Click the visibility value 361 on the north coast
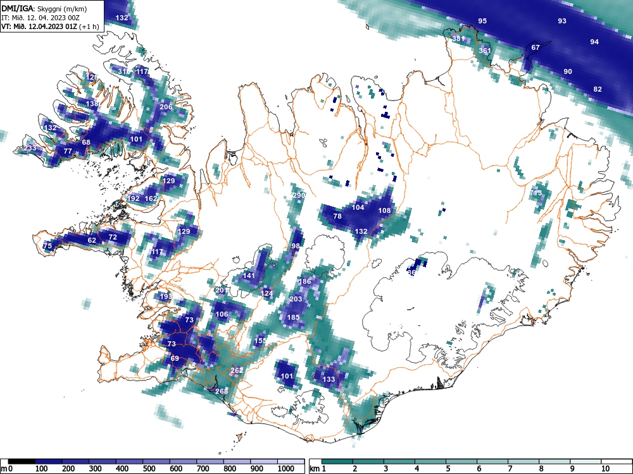The image size is (633, 474). click(x=485, y=51)
